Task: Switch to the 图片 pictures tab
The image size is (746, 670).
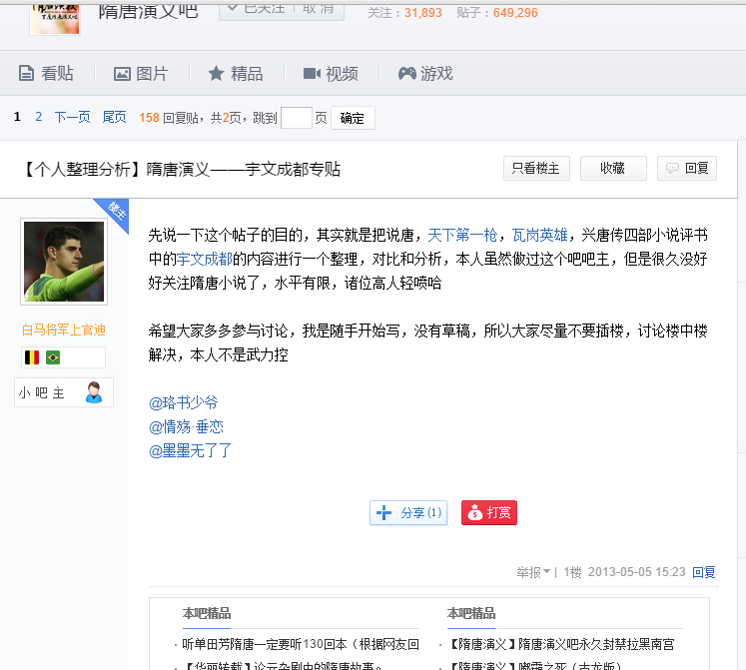Action: tap(141, 73)
